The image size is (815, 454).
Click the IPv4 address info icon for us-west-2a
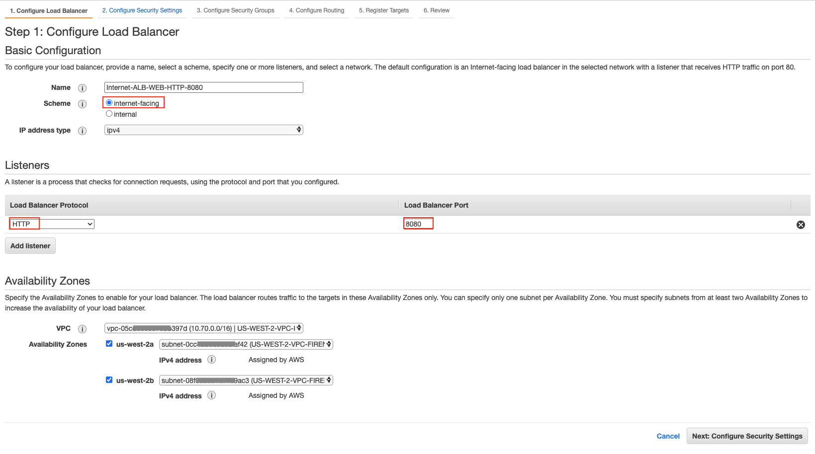[211, 360]
